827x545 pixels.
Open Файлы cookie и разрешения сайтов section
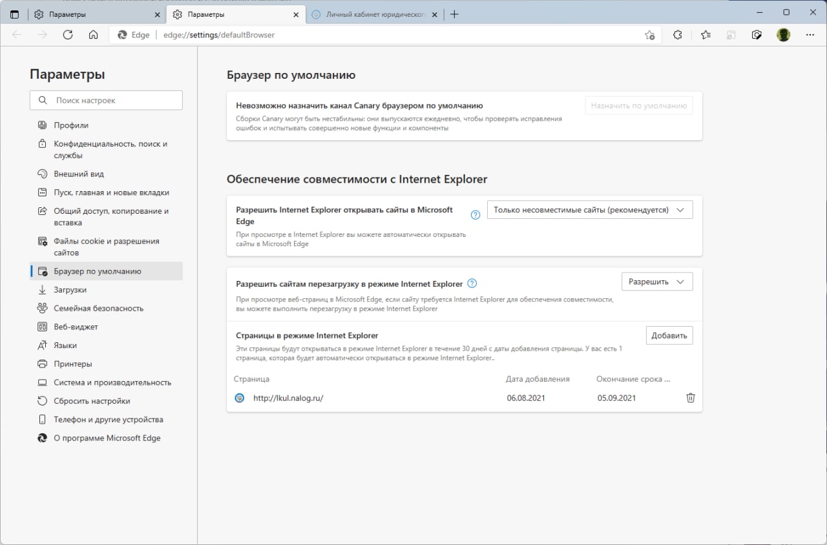tap(107, 247)
